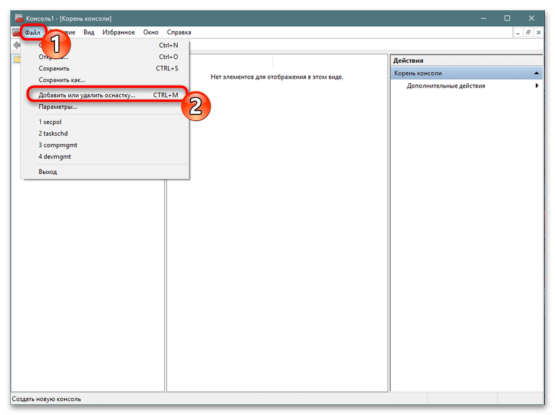555x415 pixels.
Task: Open the Вид menu
Action: tap(89, 32)
